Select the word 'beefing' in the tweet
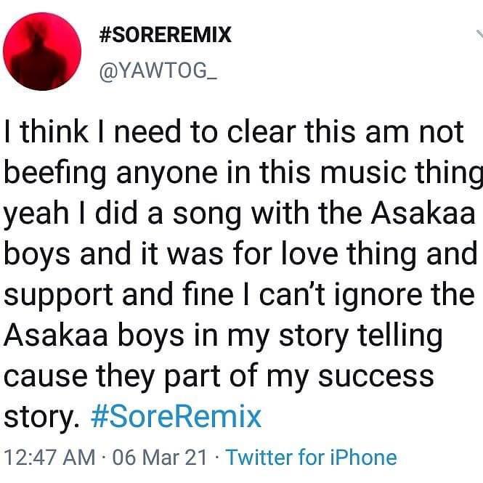Screen dimensions: 483x483 click(55, 174)
